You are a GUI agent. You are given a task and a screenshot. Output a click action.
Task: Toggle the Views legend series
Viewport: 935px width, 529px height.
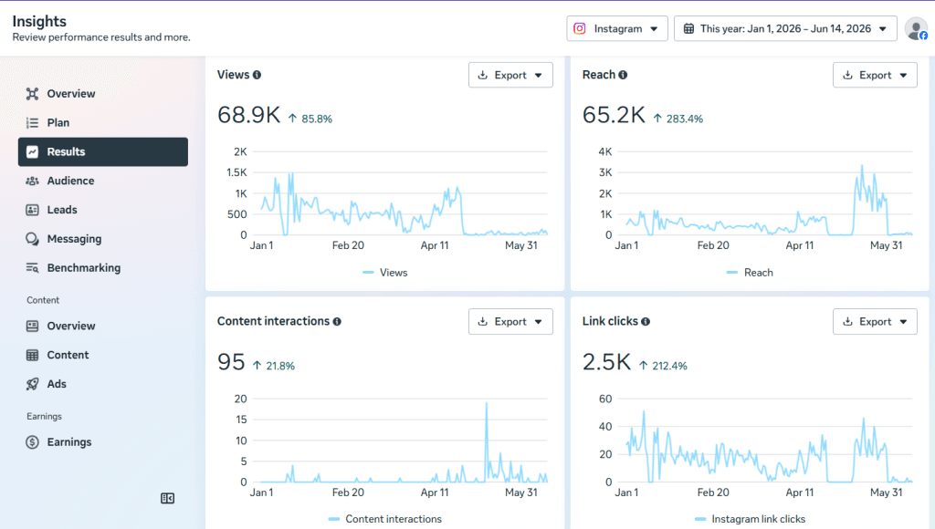tap(385, 273)
